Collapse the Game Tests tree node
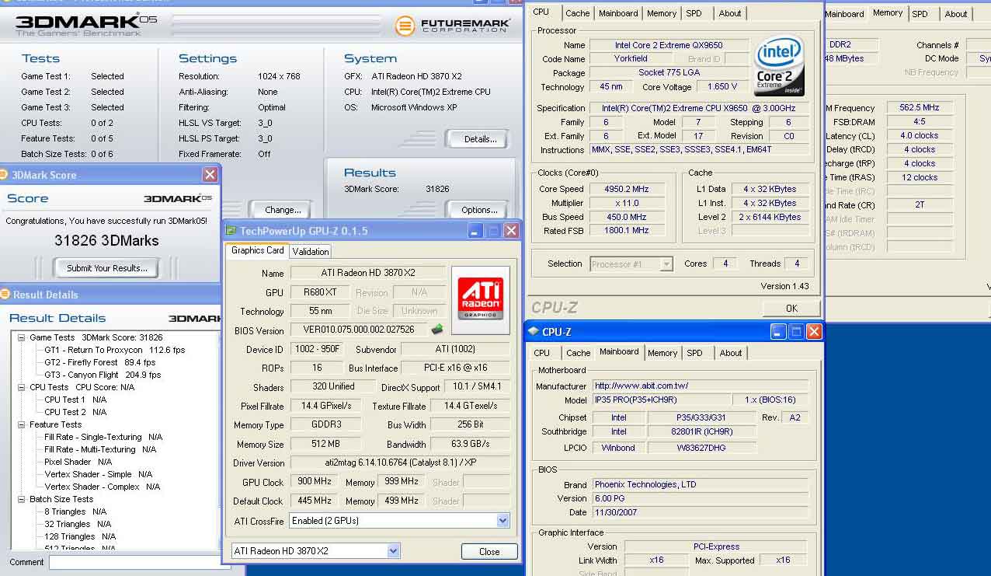The width and height of the screenshot is (991, 576). click(22, 337)
